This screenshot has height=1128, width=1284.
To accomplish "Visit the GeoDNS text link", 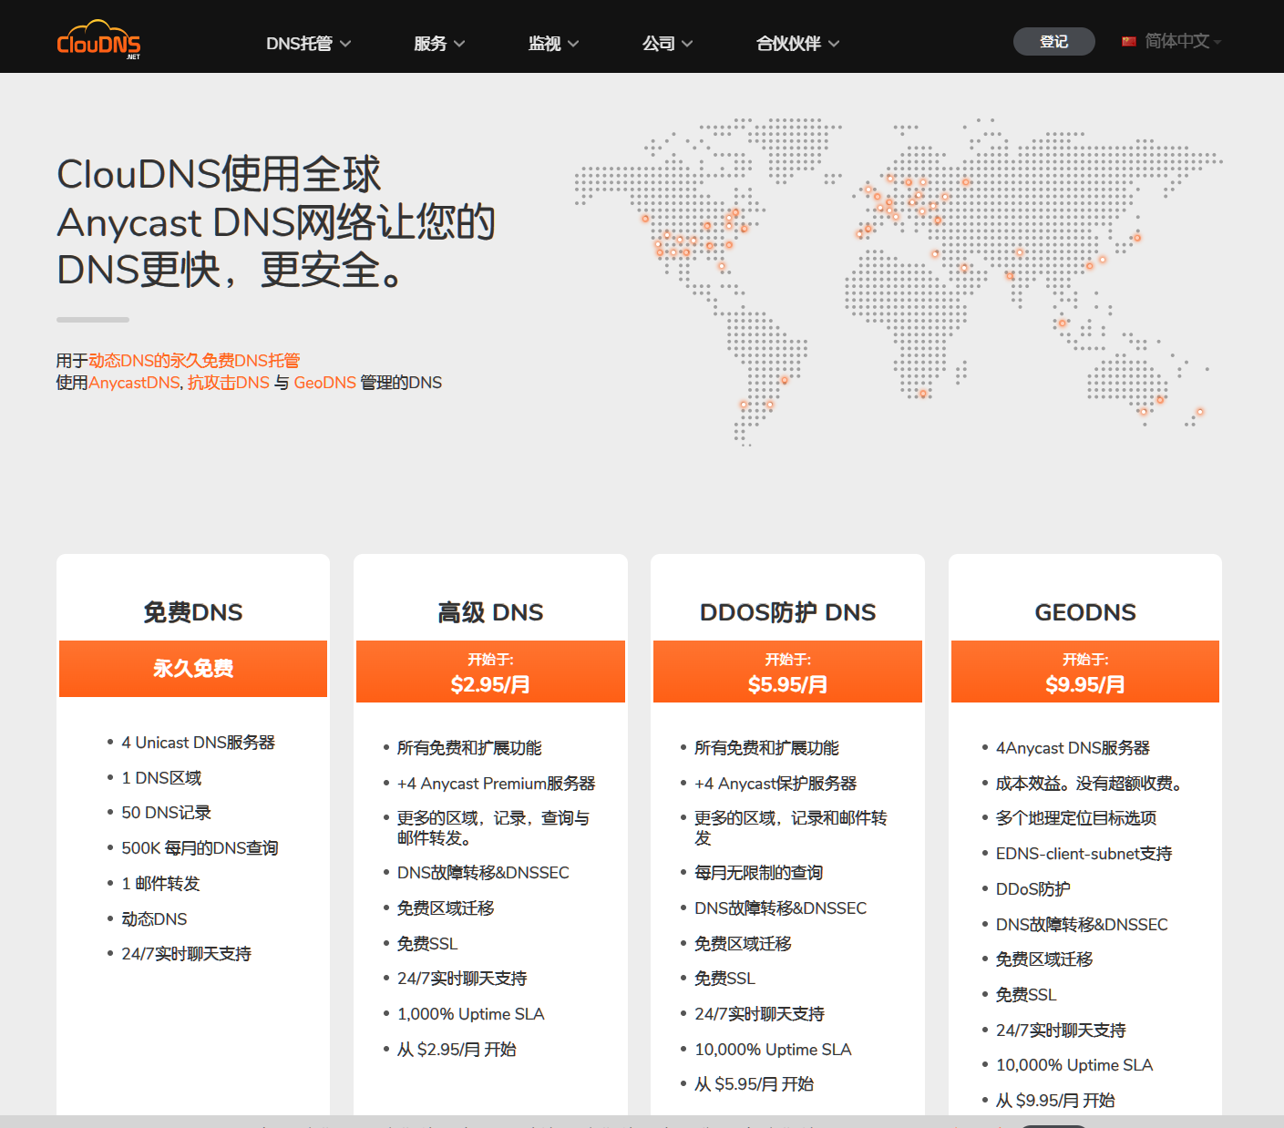I will pos(324,383).
